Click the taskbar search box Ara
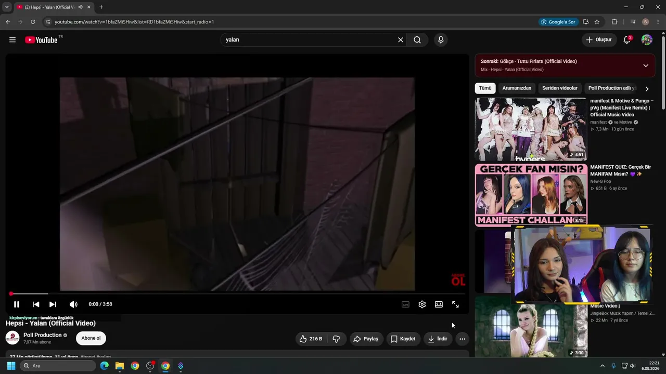The width and height of the screenshot is (666, 374). (x=58, y=366)
